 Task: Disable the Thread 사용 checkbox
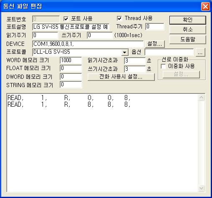pos(119,18)
